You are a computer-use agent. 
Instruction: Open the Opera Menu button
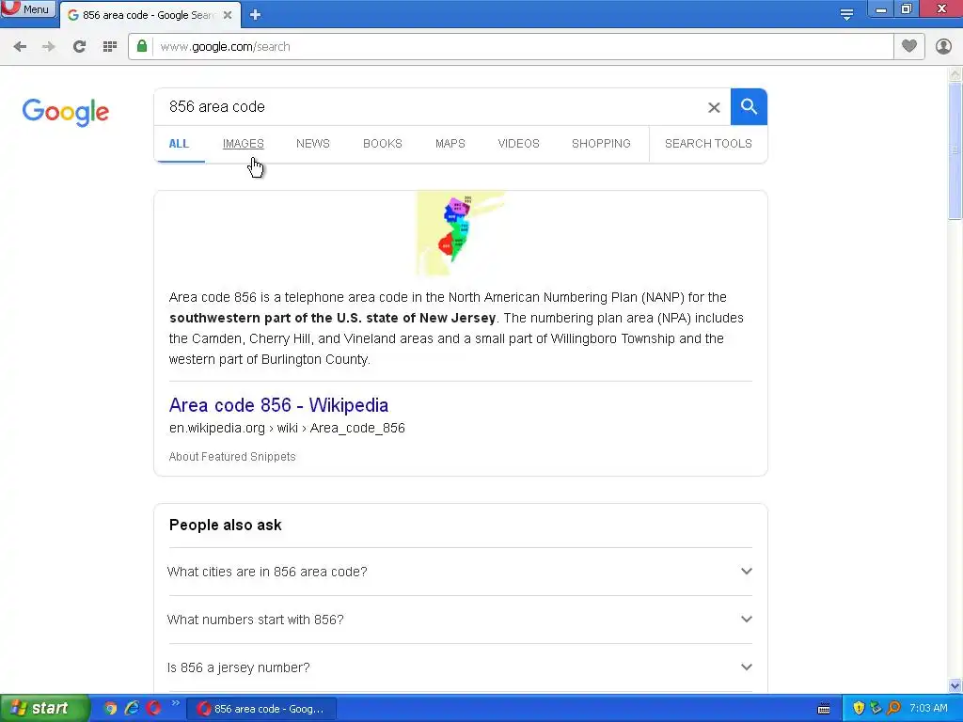coord(28,8)
